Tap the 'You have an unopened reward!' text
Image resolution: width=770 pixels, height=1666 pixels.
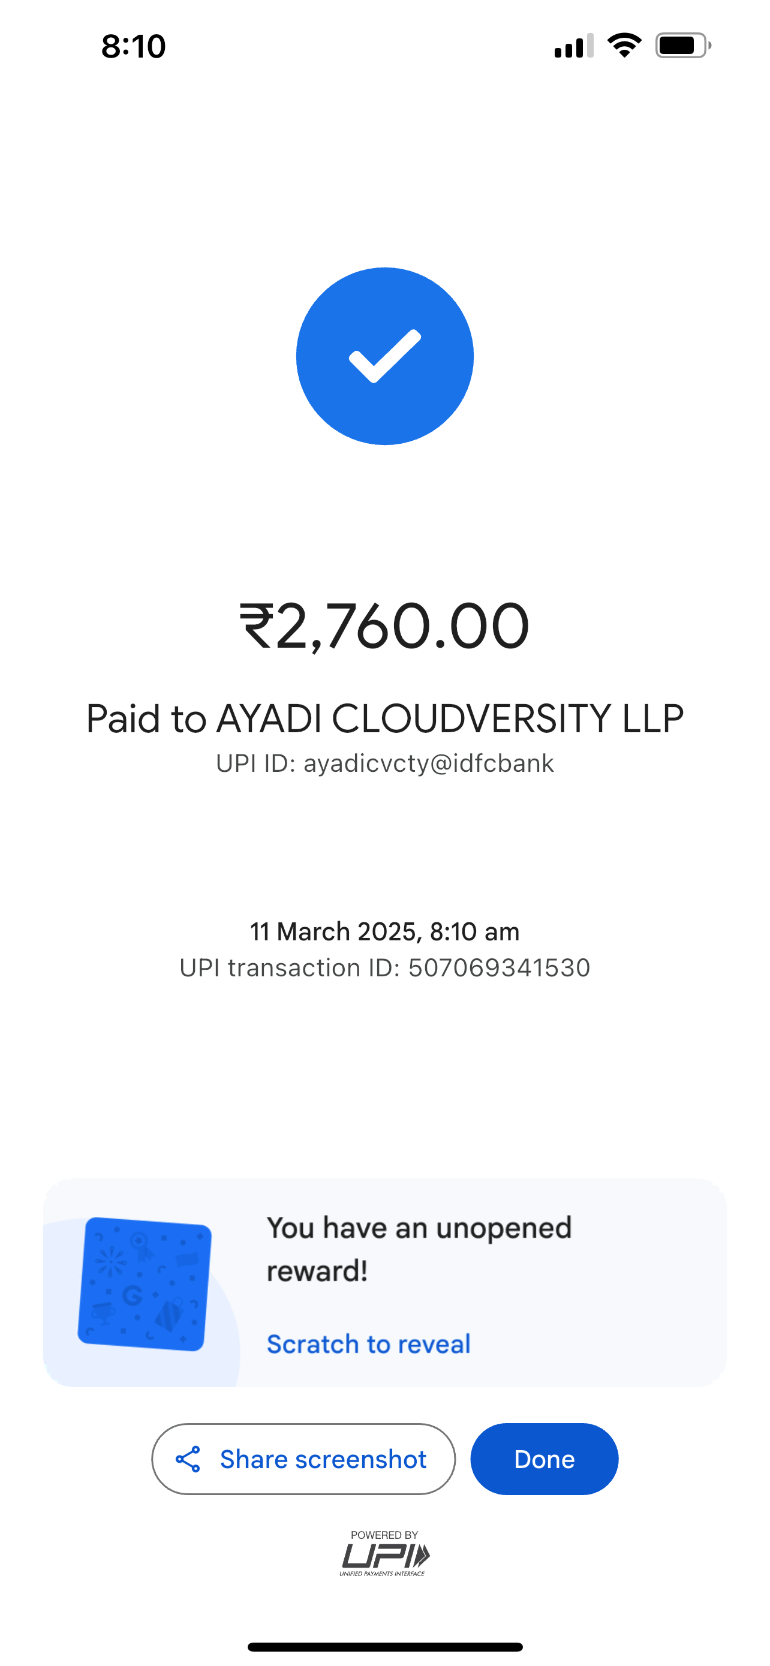pyautogui.click(x=419, y=1249)
